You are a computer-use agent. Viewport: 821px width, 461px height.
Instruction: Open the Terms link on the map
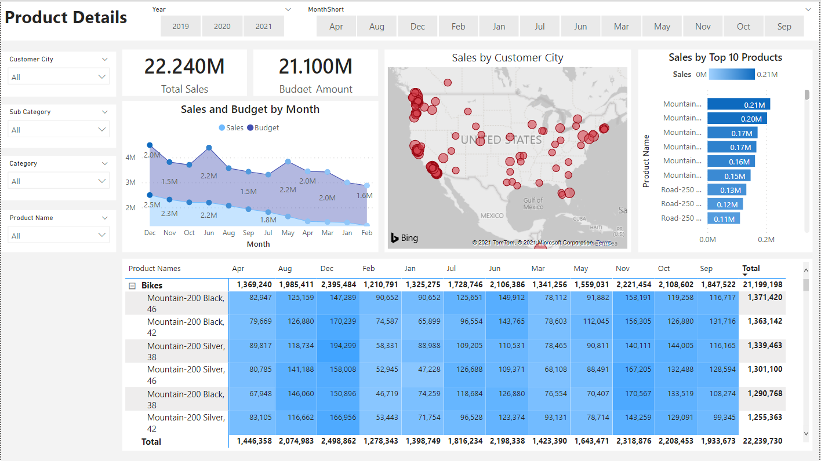[604, 243]
